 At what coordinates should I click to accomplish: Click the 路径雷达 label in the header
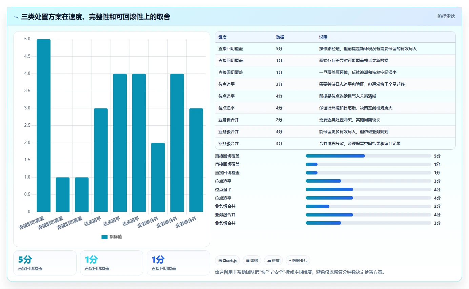click(x=446, y=16)
